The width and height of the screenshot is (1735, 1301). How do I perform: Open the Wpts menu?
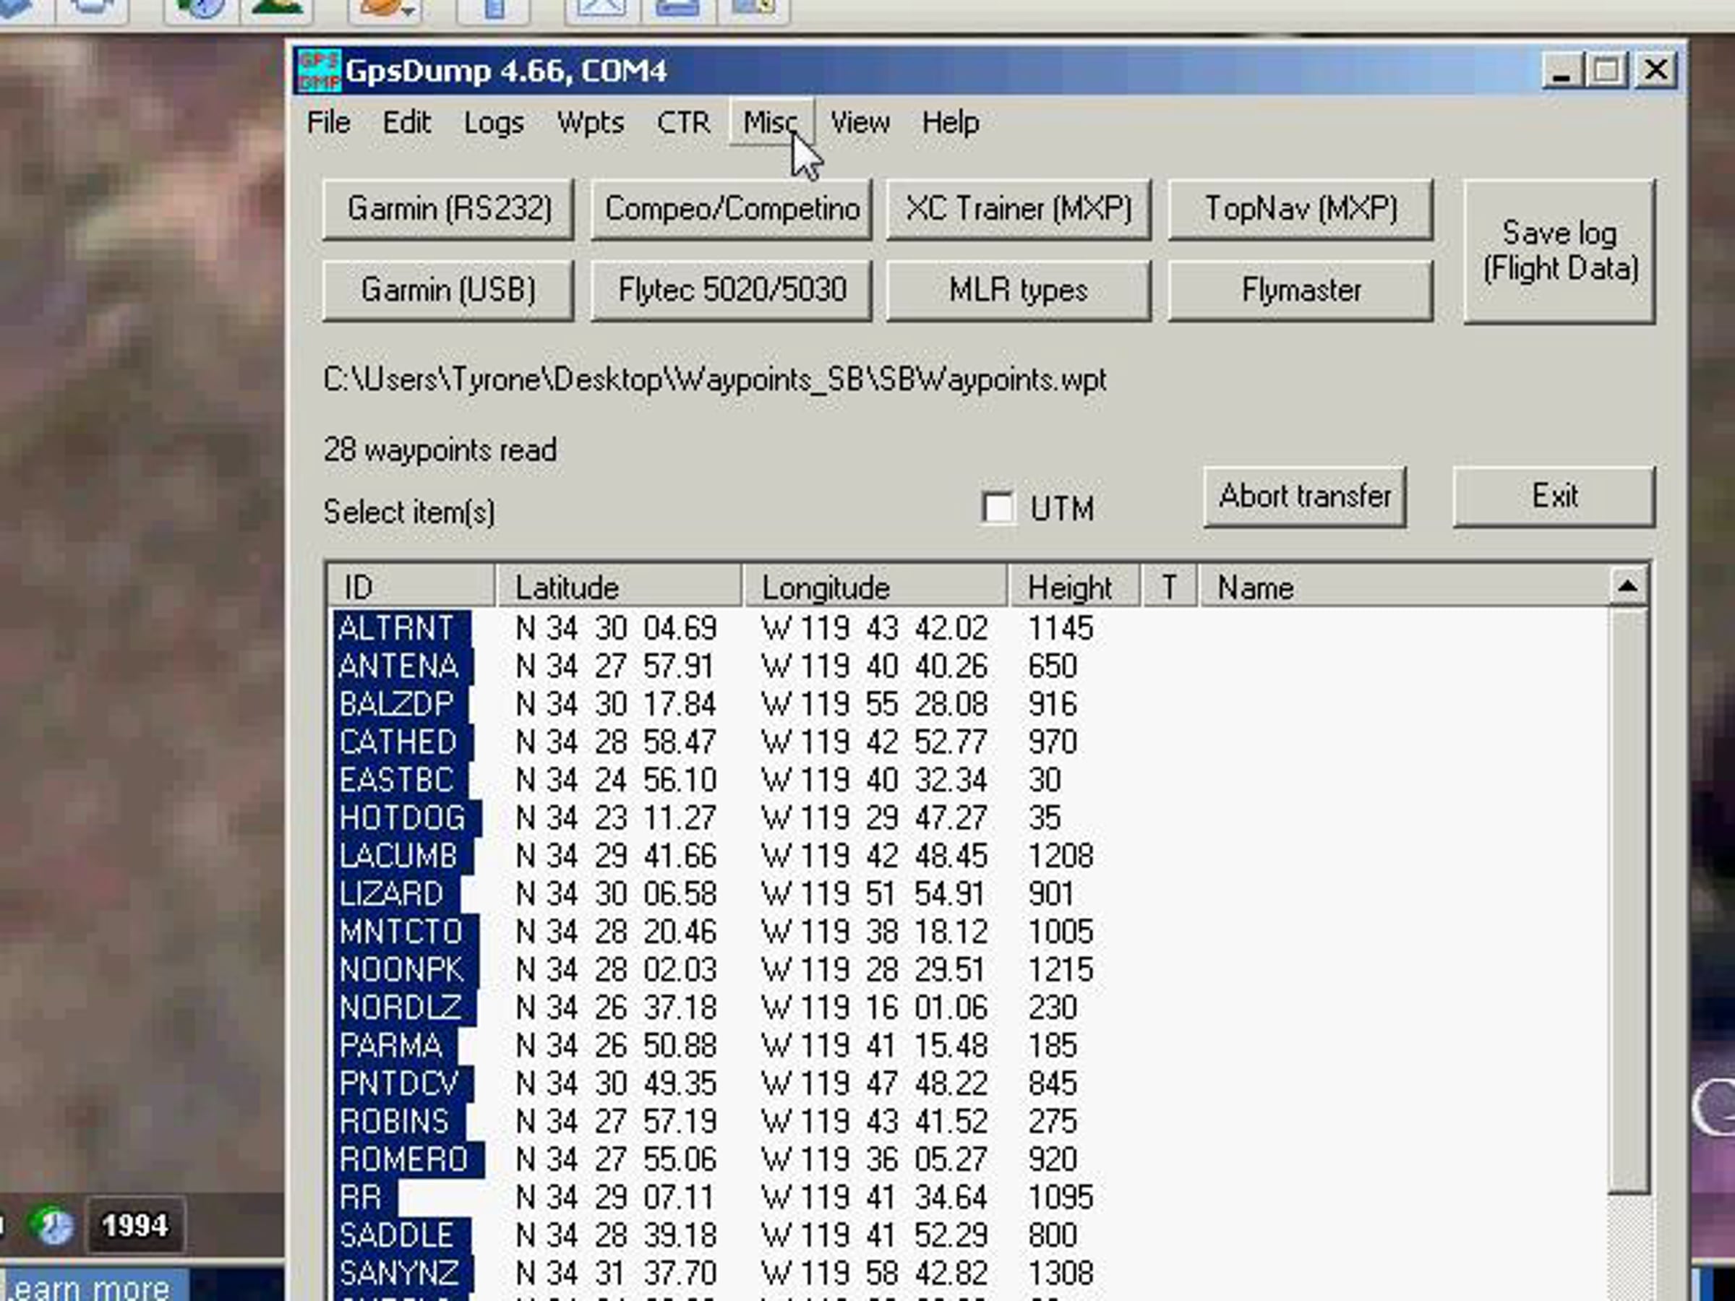click(590, 122)
